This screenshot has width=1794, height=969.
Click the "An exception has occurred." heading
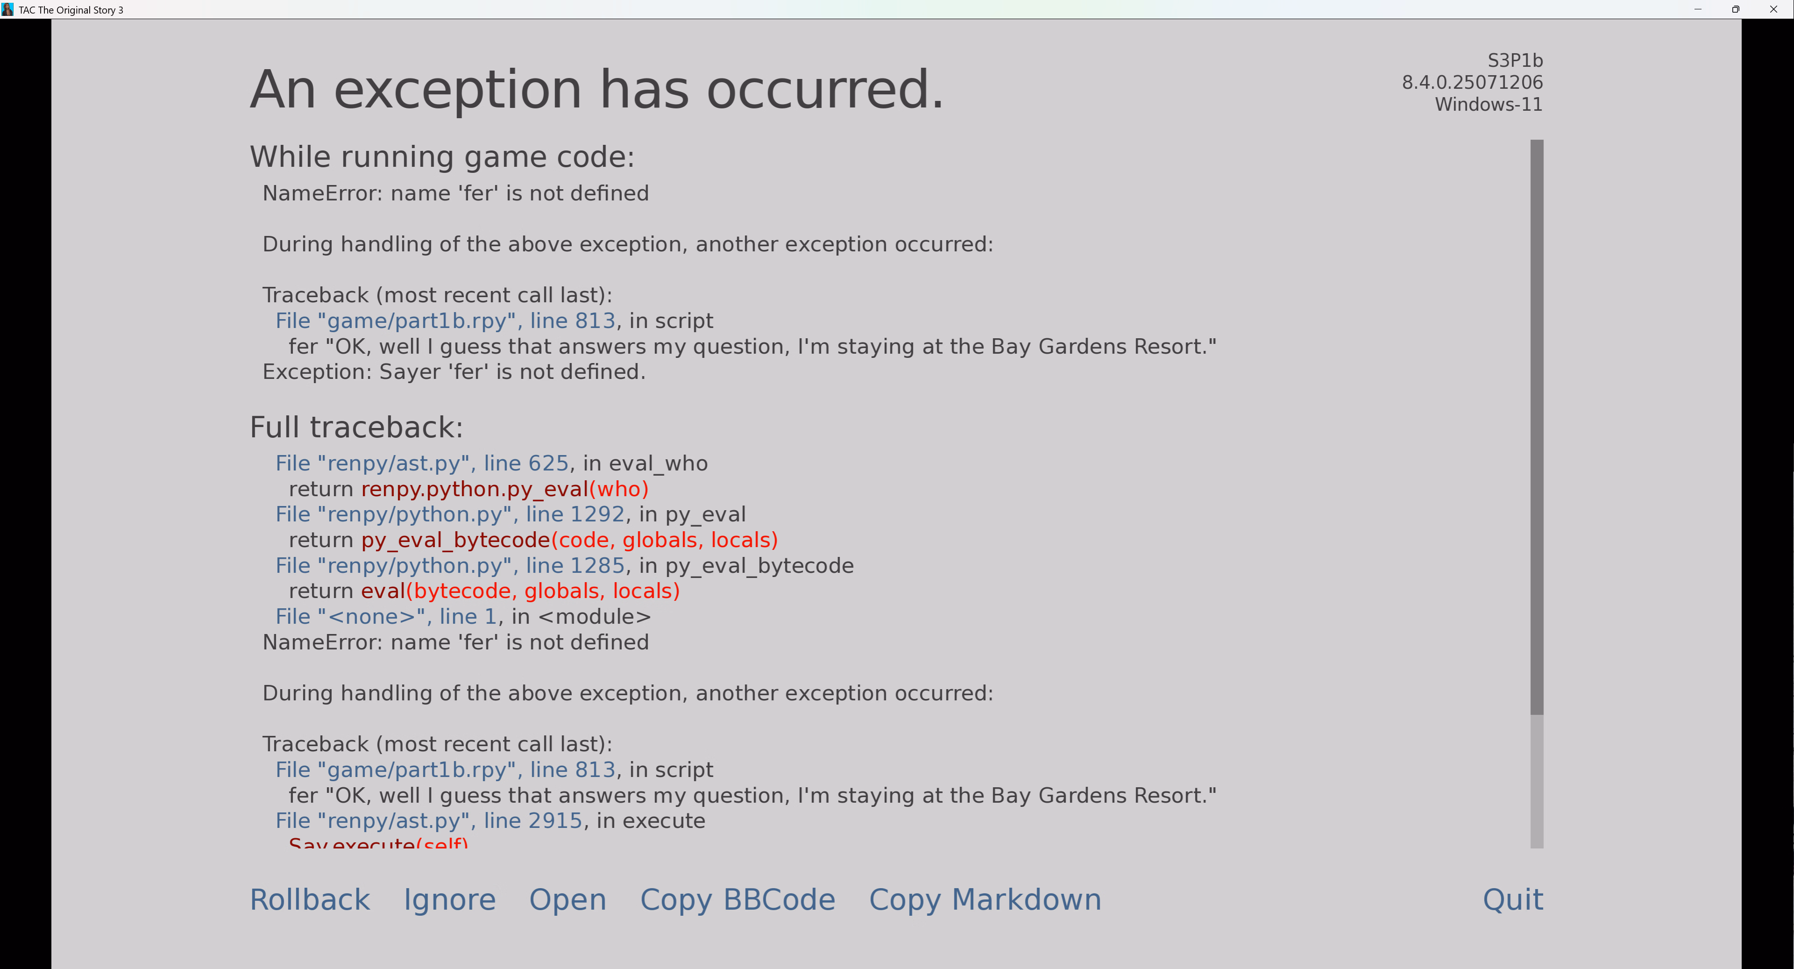tap(596, 89)
